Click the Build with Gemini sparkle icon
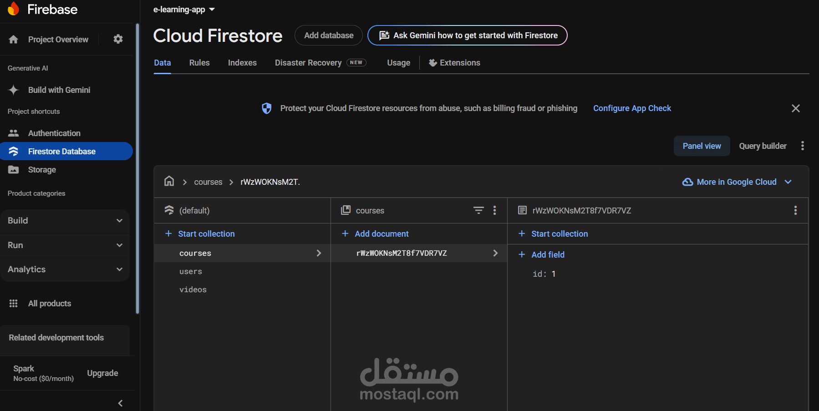Screen dimensions: 819x411 pos(14,90)
